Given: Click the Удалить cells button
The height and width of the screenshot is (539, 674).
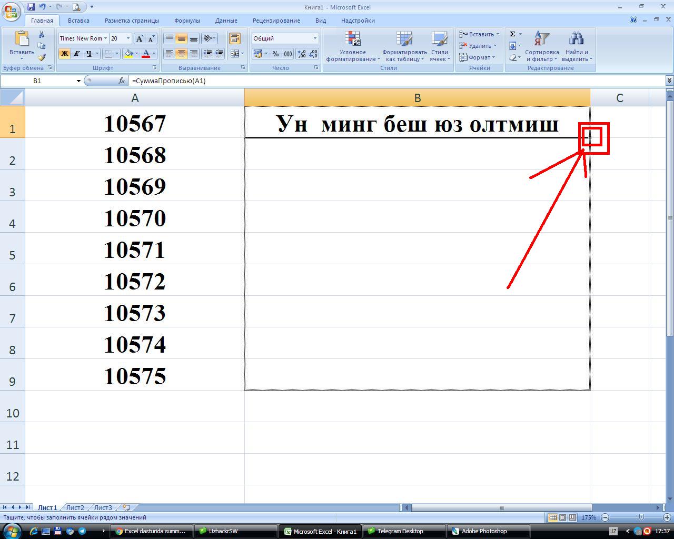Looking at the screenshot, I should click(479, 46).
